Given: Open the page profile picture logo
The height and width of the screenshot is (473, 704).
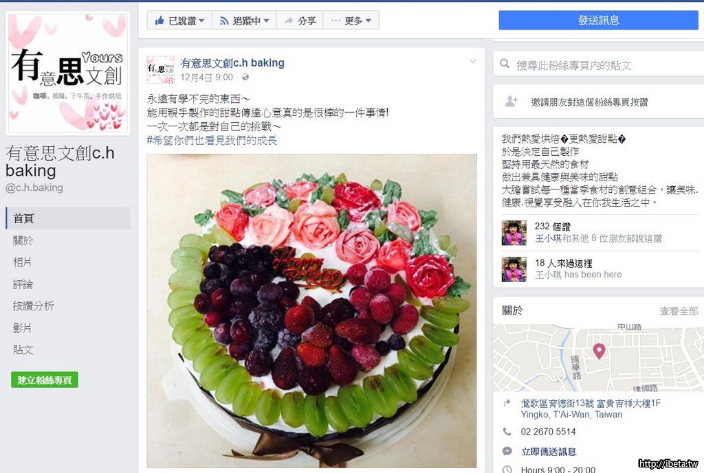Looking at the screenshot, I should pos(67,71).
